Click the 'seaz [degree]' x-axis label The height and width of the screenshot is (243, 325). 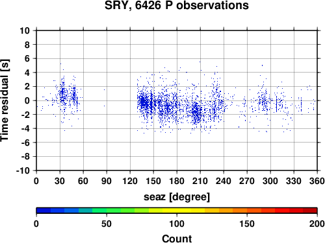pyautogui.click(x=177, y=197)
